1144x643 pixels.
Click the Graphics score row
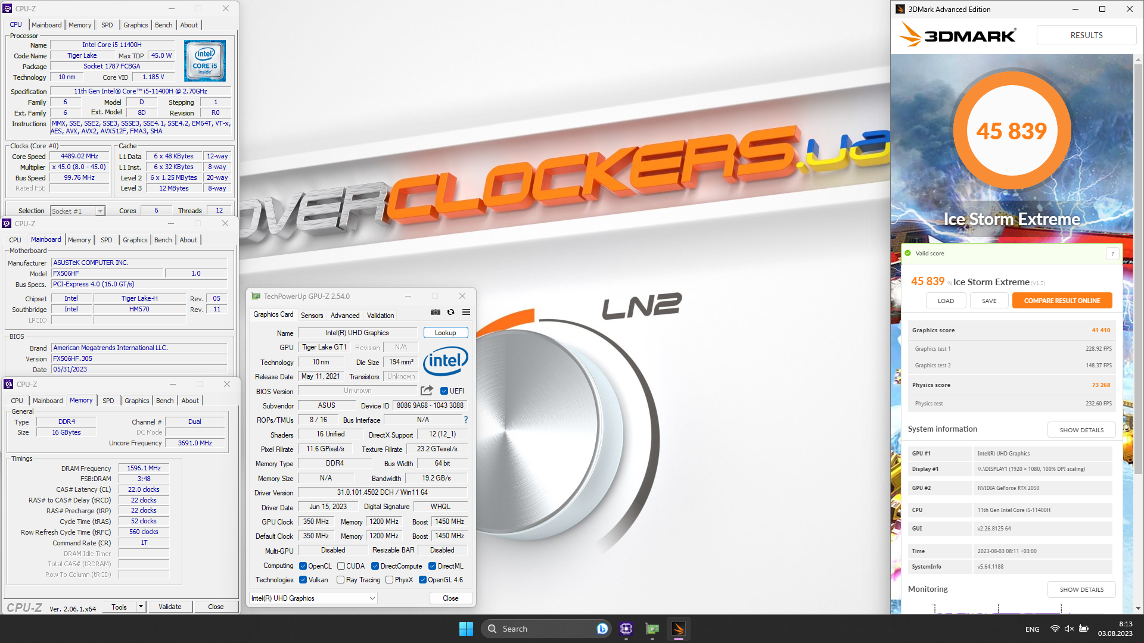click(1011, 330)
